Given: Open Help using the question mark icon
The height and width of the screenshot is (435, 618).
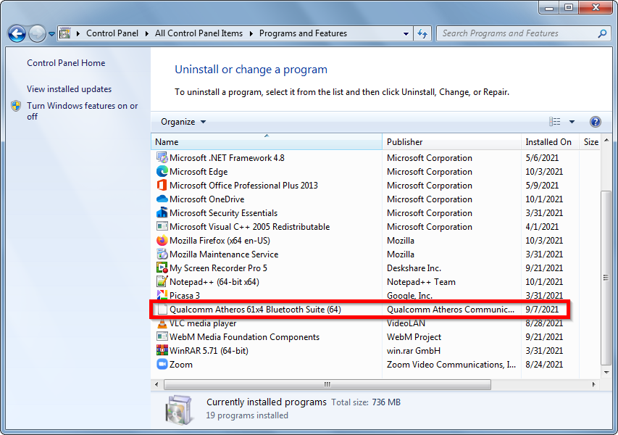Looking at the screenshot, I should click(595, 121).
